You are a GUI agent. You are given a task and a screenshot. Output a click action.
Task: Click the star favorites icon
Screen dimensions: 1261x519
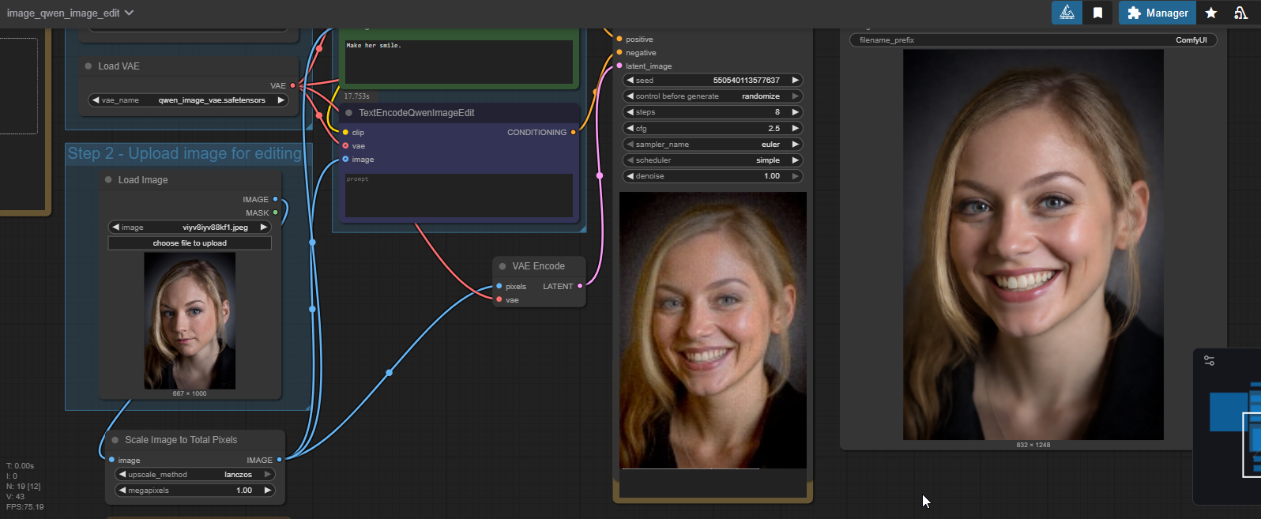click(1210, 13)
